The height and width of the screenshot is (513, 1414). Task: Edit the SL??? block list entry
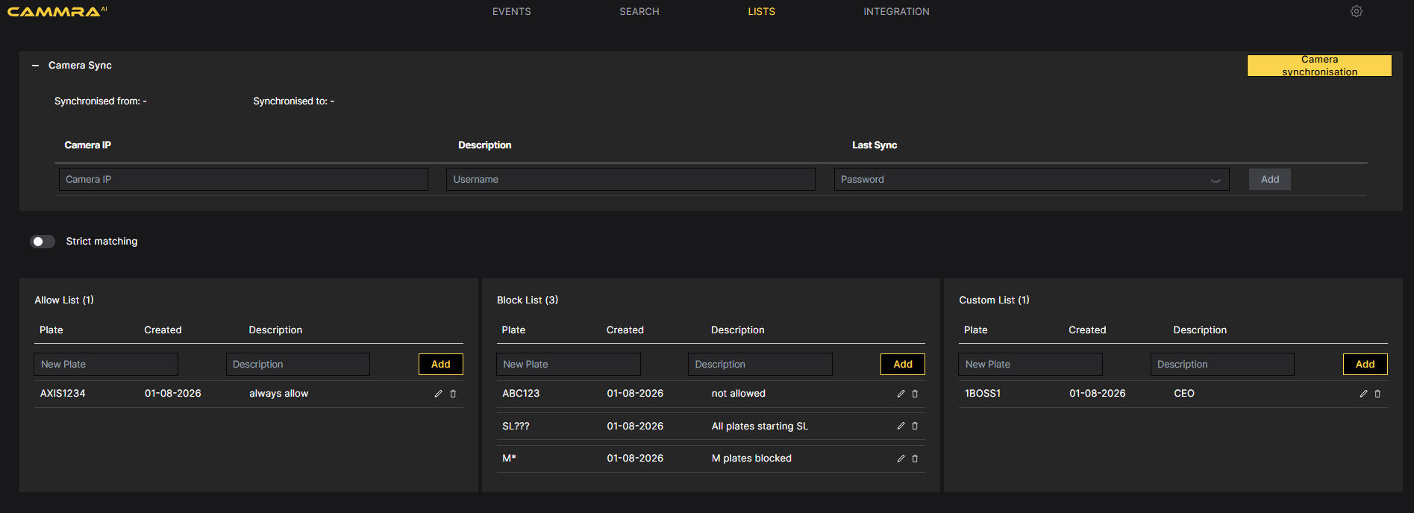[901, 426]
